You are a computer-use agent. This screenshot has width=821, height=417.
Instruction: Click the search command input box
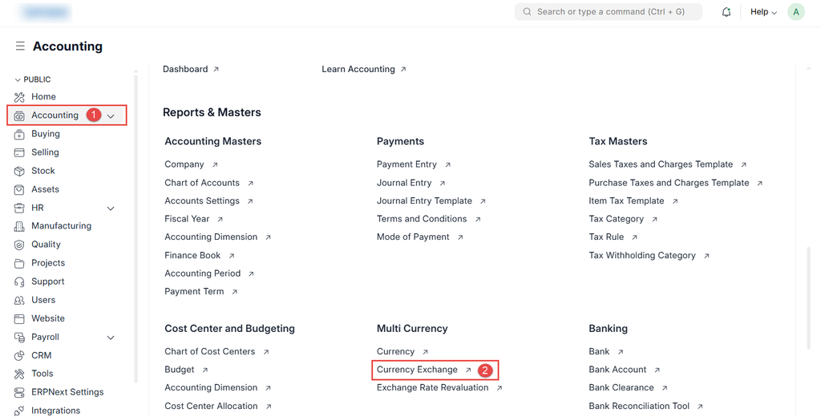tap(608, 12)
